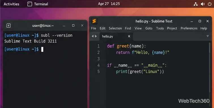Maximize the Terminal window
Viewport: 214px width, 108px height.
point(73,26)
